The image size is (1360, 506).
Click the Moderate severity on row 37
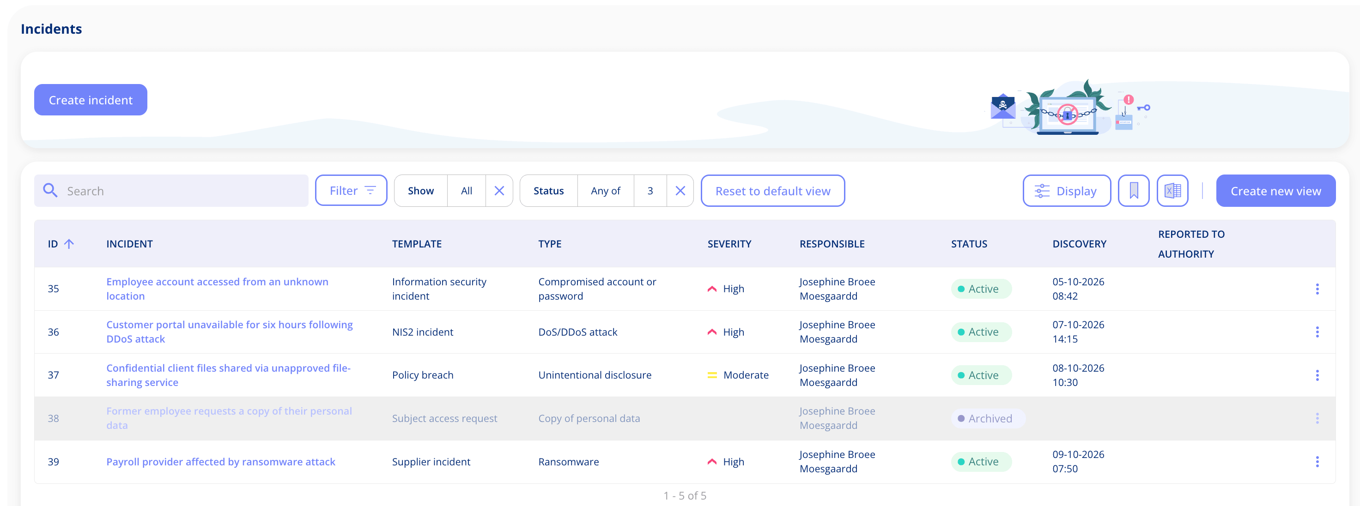738,375
